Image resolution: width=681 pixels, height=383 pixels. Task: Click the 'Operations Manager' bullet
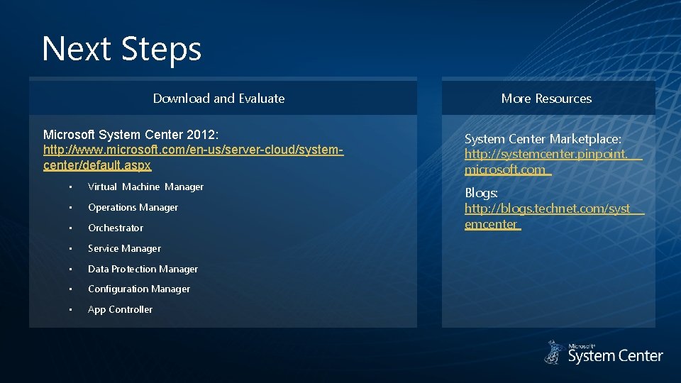[133, 208]
